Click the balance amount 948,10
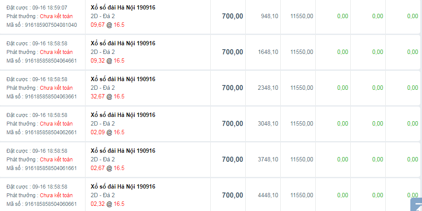 pyautogui.click(x=270, y=16)
